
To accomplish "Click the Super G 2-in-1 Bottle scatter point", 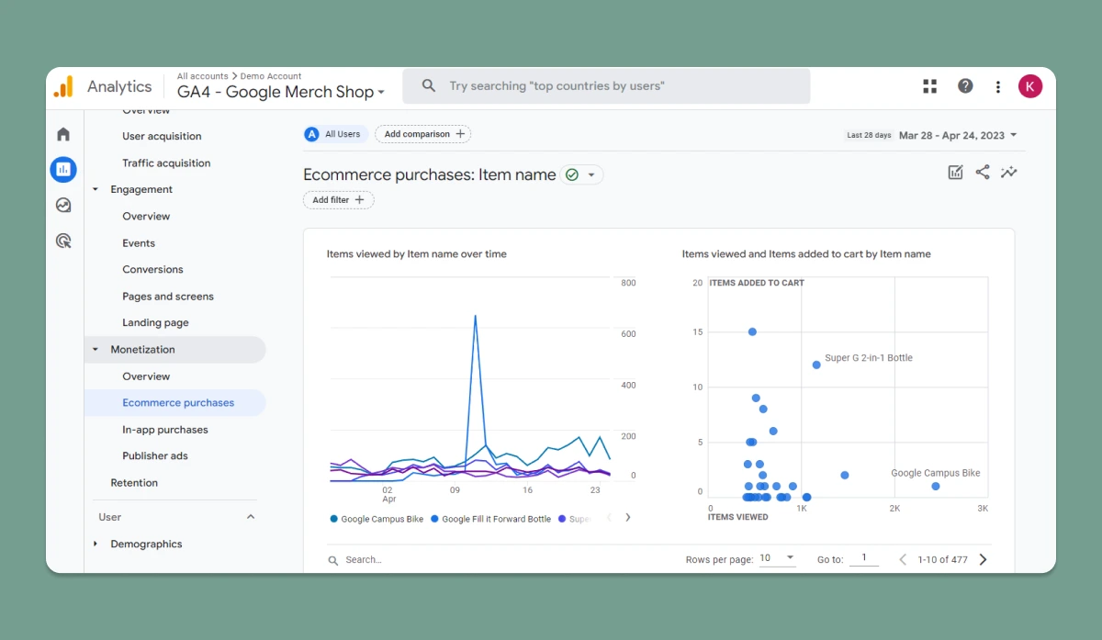I will 816,365.
